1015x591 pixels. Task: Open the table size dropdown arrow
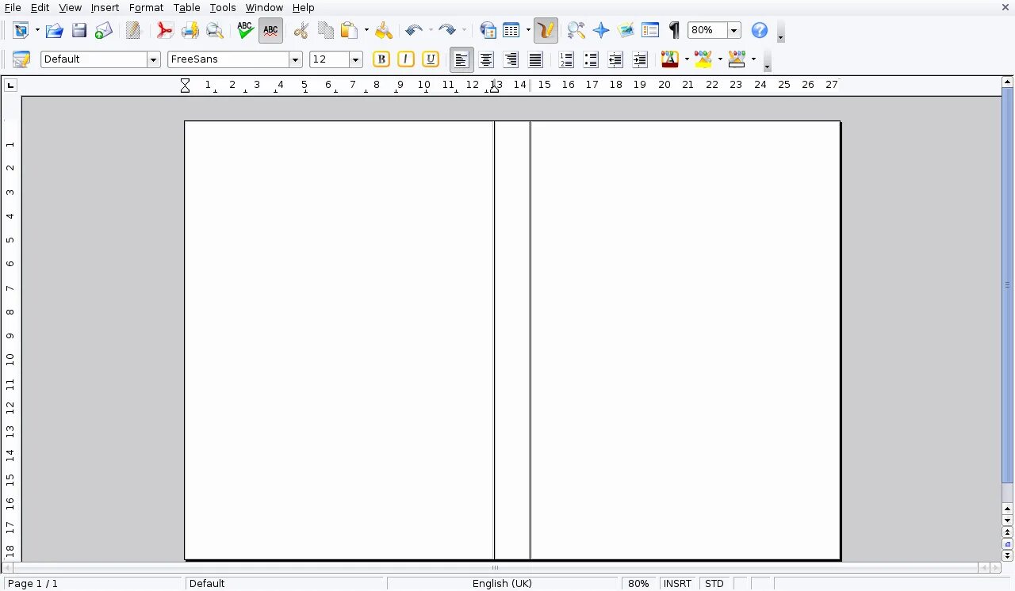point(528,31)
